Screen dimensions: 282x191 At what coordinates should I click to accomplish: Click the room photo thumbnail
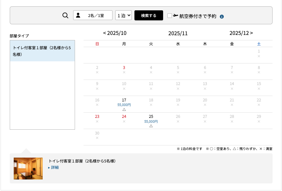[x=28, y=168]
